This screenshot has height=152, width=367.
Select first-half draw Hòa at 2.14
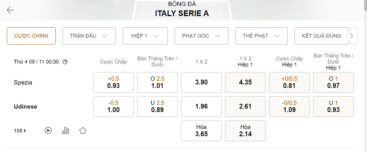pos(245,130)
